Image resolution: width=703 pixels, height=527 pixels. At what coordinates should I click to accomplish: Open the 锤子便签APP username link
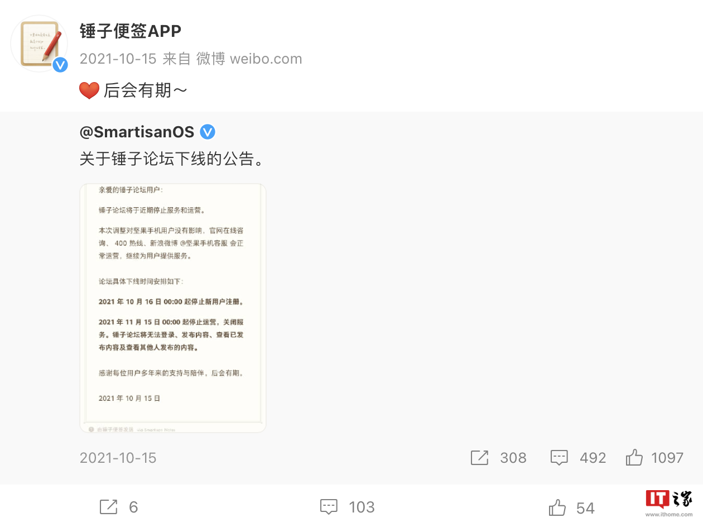[x=131, y=31]
